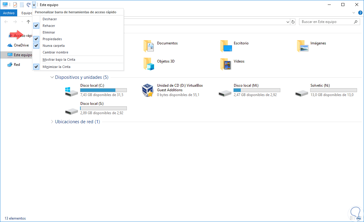
Task: Click the New folder icon in quick access toolbar
Action: click(22, 5)
